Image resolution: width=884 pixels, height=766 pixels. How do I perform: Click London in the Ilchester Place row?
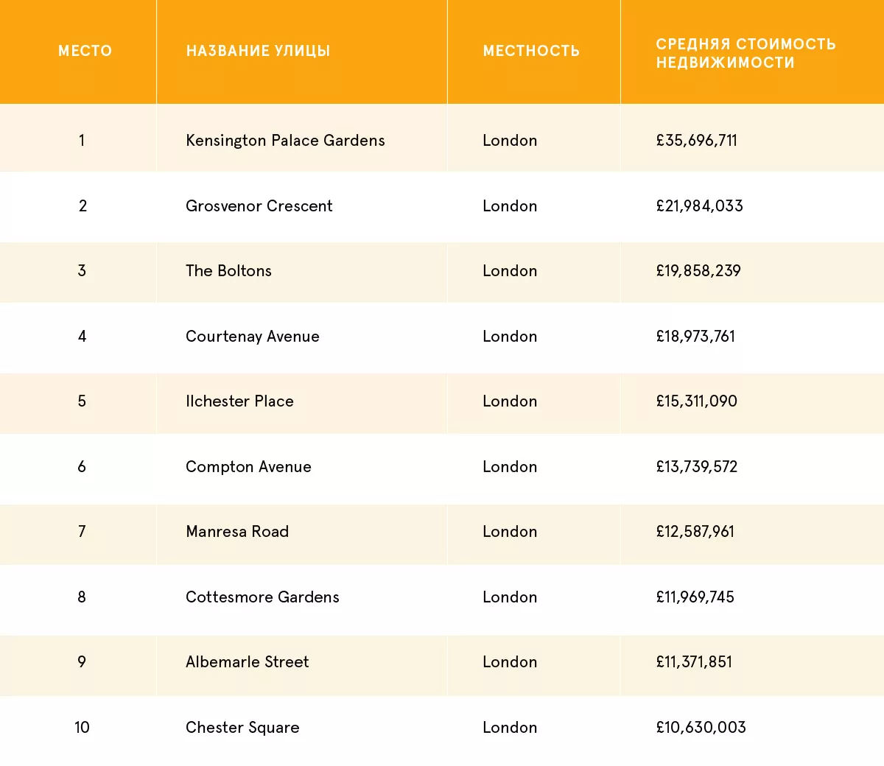pyautogui.click(x=510, y=401)
